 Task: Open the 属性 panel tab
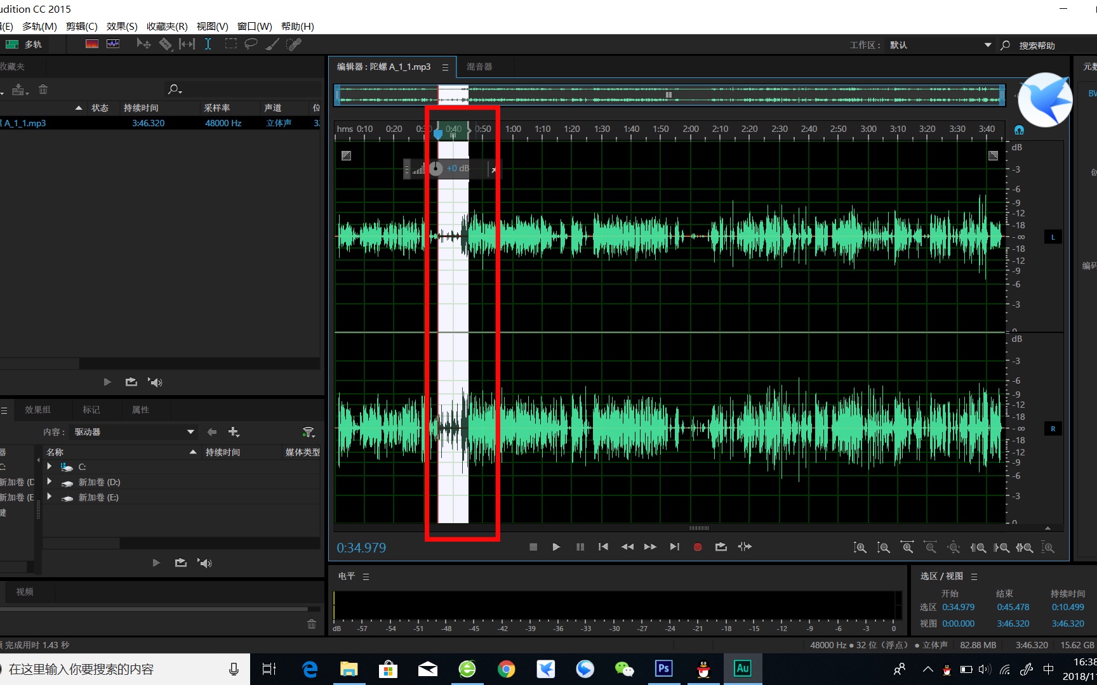[140, 410]
